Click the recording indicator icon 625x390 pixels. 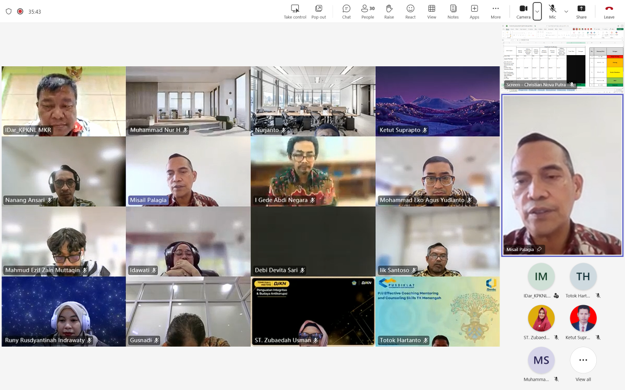tap(20, 11)
